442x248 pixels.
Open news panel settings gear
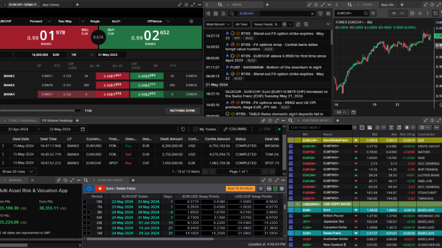pos(328,14)
